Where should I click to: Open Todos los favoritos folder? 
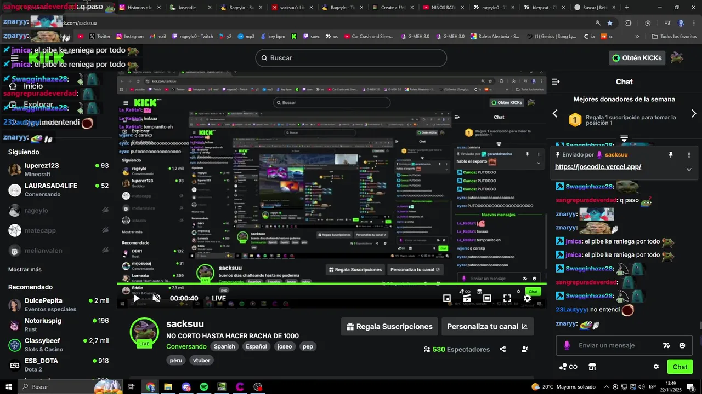tap(674, 37)
